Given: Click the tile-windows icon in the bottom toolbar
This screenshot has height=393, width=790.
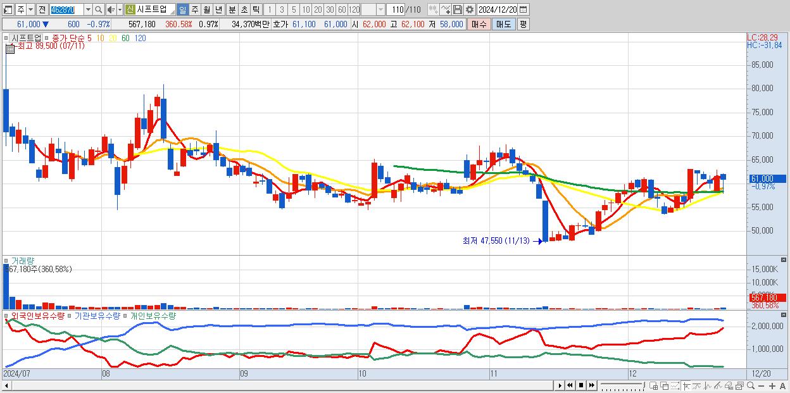Looking at the screenshot, I should [654, 386].
